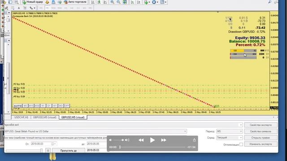This screenshot has height=161, width=287.
Task: Enable the Оптимизация checkbox
Action: pos(241,144)
